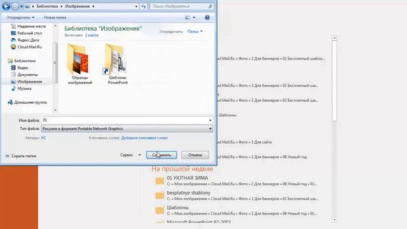The height and width of the screenshot is (229, 407).
Task: Click the Библиотеки folder icon
Action: point(10,61)
